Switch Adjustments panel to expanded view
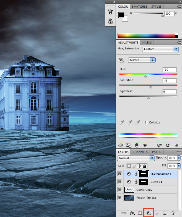The image size is (182, 217). coord(129,145)
